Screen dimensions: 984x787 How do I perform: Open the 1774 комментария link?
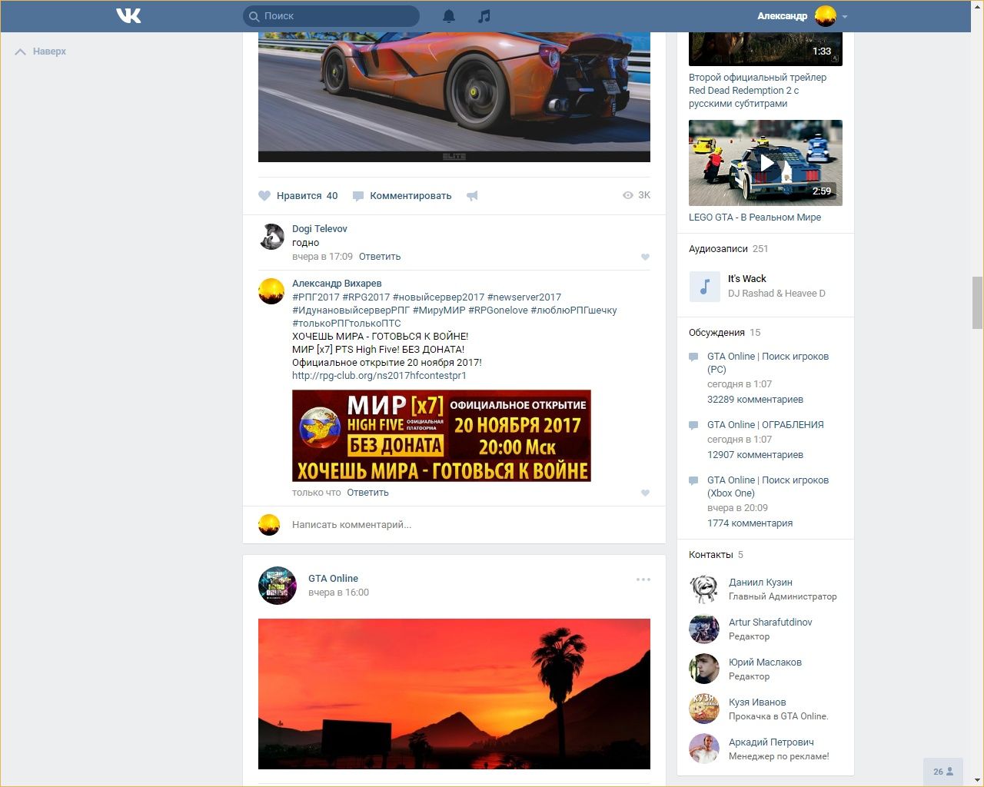click(x=750, y=523)
